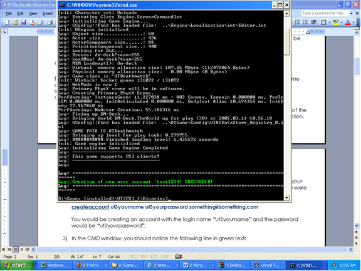Expand the Firefox taskbar group dropdown arrow
This screenshot has width=361, height=271.
[106, 265]
